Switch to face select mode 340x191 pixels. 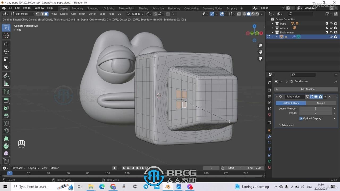(x=46, y=14)
